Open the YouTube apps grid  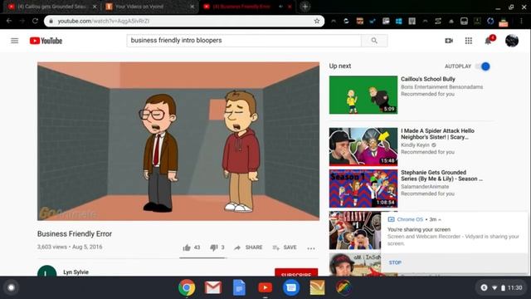pos(468,41)
